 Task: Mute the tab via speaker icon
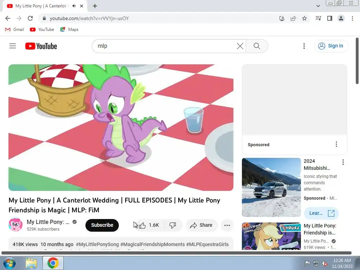coord(74,6)
